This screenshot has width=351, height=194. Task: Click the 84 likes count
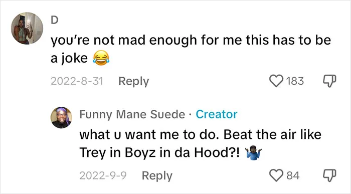[x=293, y=175]
